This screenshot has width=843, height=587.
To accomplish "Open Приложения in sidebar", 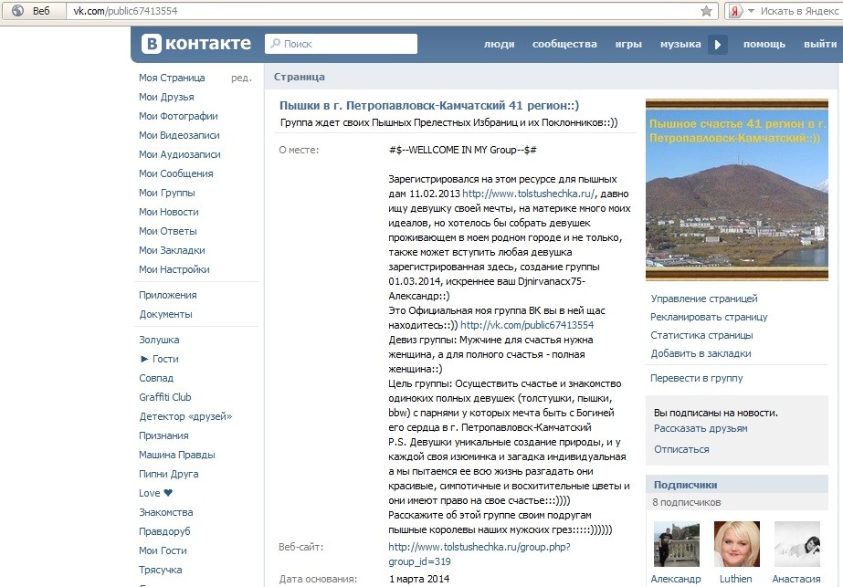I will coord(168,295).
